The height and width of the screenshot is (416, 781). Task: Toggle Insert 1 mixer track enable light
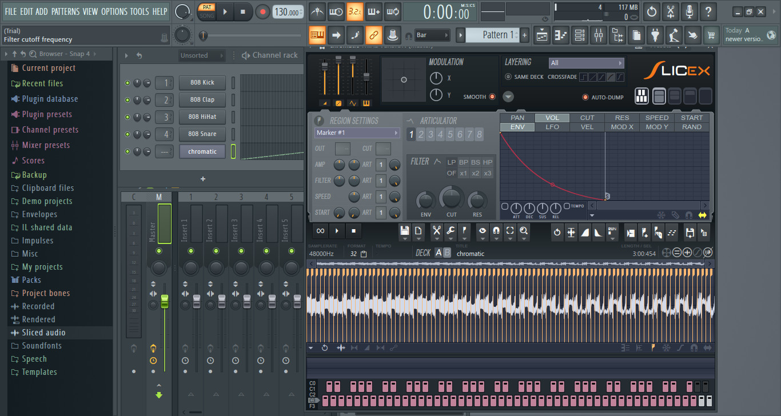pos(191,251)
